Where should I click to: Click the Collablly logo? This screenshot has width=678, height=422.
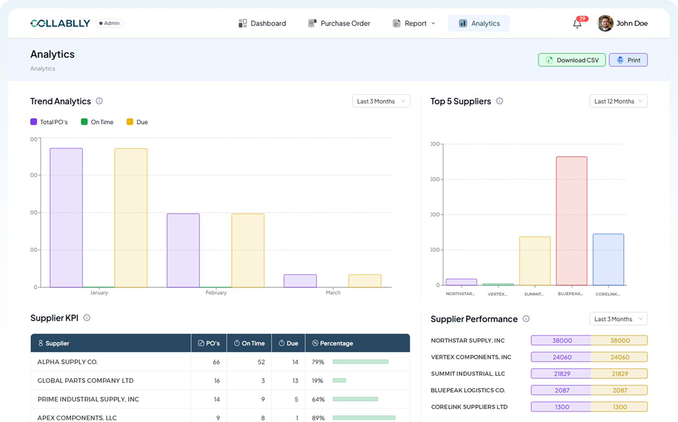click(60, 23)
